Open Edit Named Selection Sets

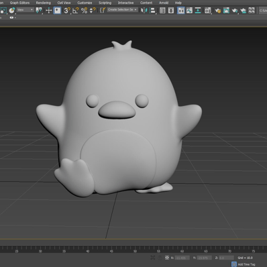pyautogui.click(x=103, y=10)
